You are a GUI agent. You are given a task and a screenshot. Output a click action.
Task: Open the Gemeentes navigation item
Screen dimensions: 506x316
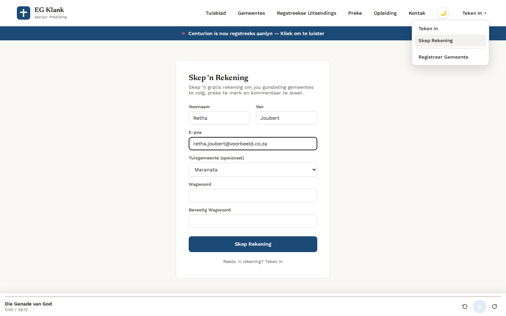pyautogui.click(x=251, y=13)
